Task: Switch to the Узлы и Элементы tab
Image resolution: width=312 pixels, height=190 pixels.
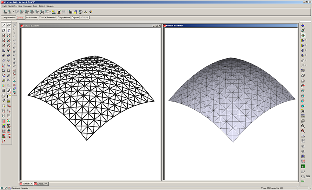Action: pyautogui.click(x=48, y=17)
